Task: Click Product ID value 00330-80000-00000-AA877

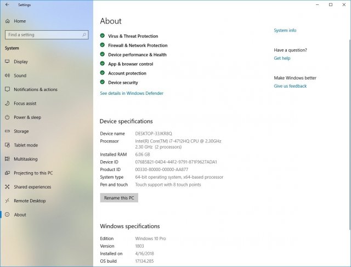Action: pos(162,169)
